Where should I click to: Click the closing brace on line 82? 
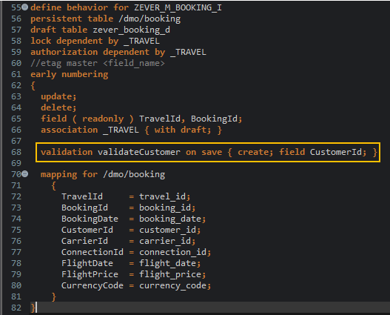[33, 308]
